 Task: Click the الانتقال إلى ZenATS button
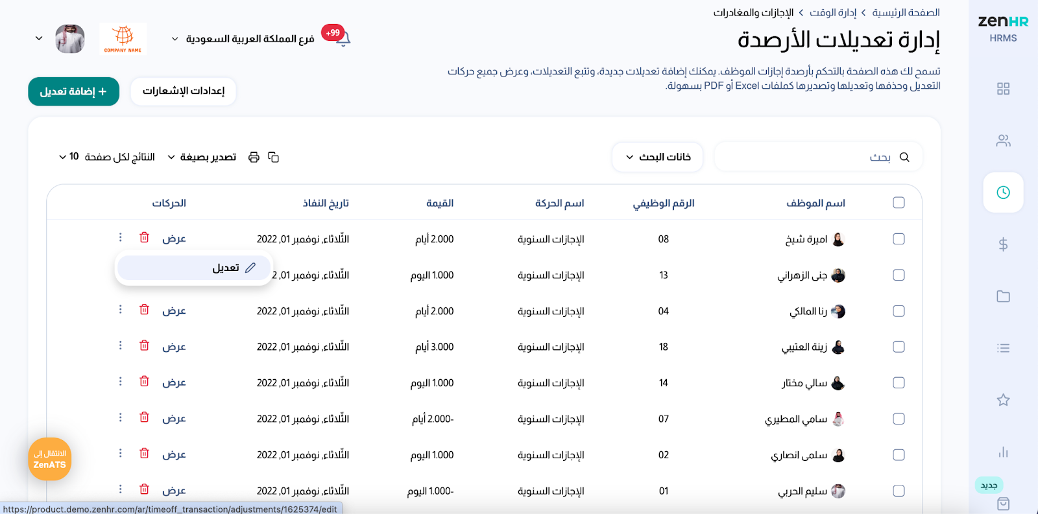[x=50, y=459]
